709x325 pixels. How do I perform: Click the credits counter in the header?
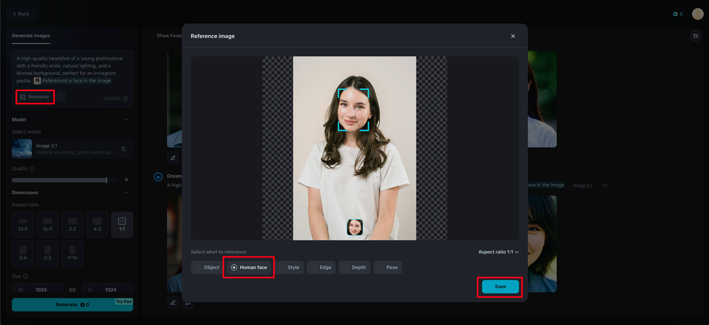click(x=677, y=14)
